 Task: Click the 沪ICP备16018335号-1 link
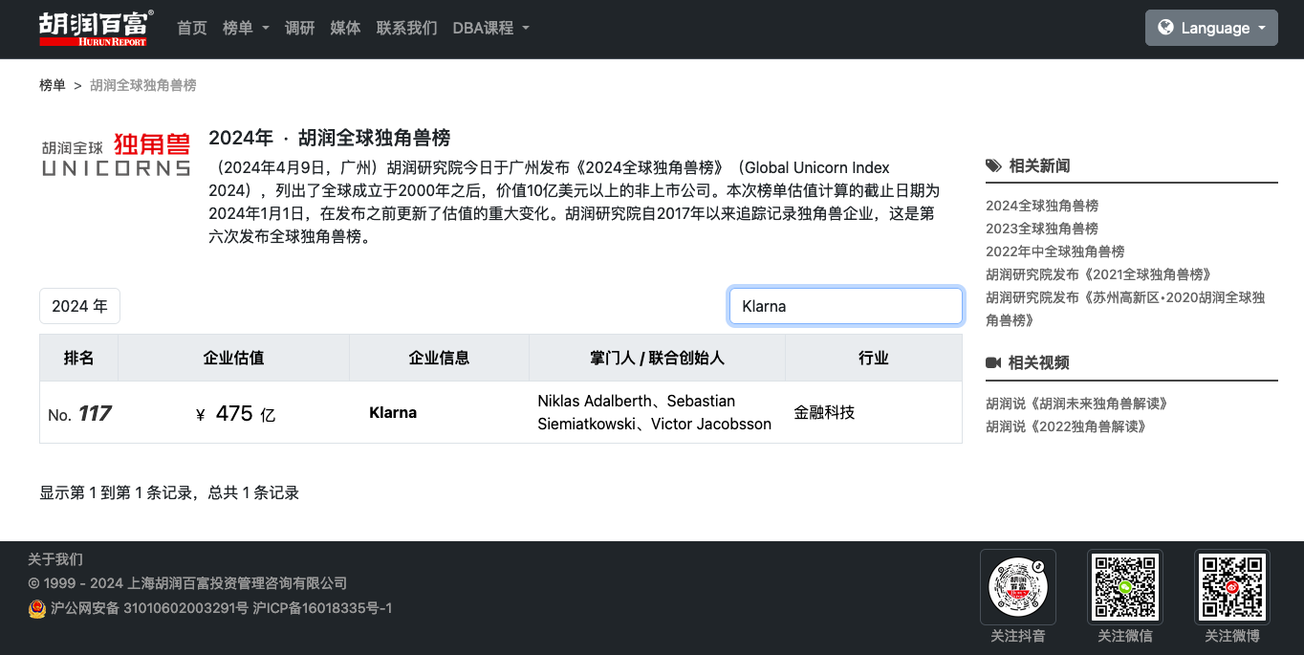click(322, 608)
